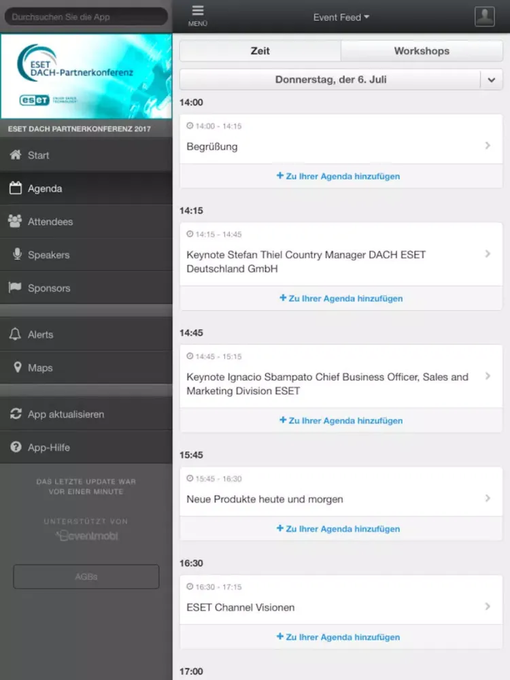Click the Durchsuchen Sie die App search field
This screenshot has width=510, height=680.
tap(86, 17)
